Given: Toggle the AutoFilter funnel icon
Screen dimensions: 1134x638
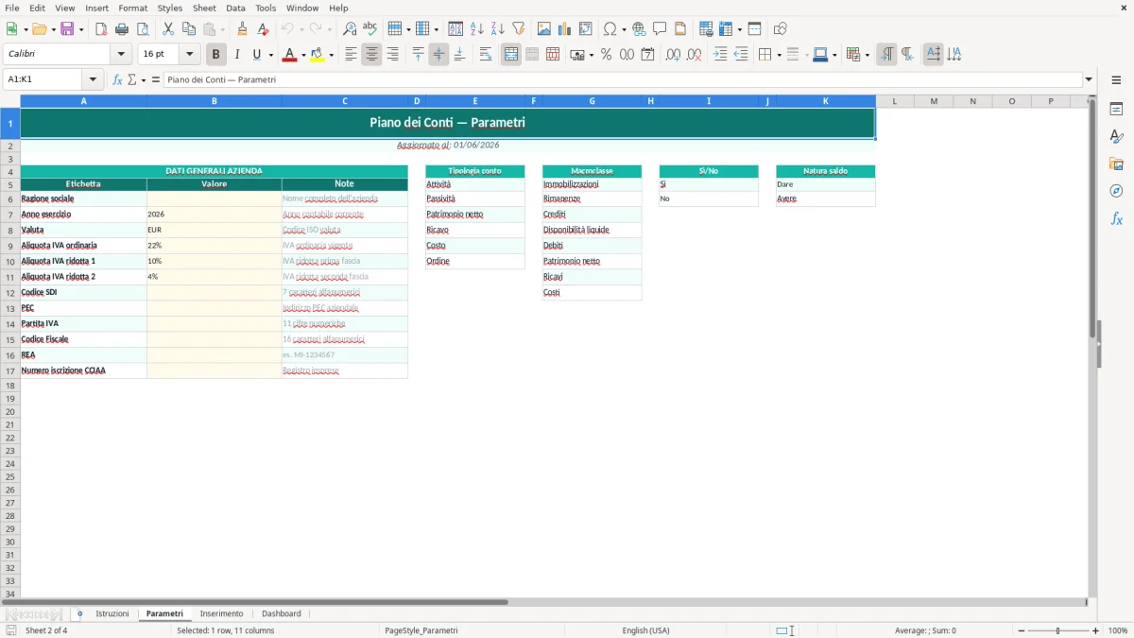Looking at the screenshot, I should (519, 29).
